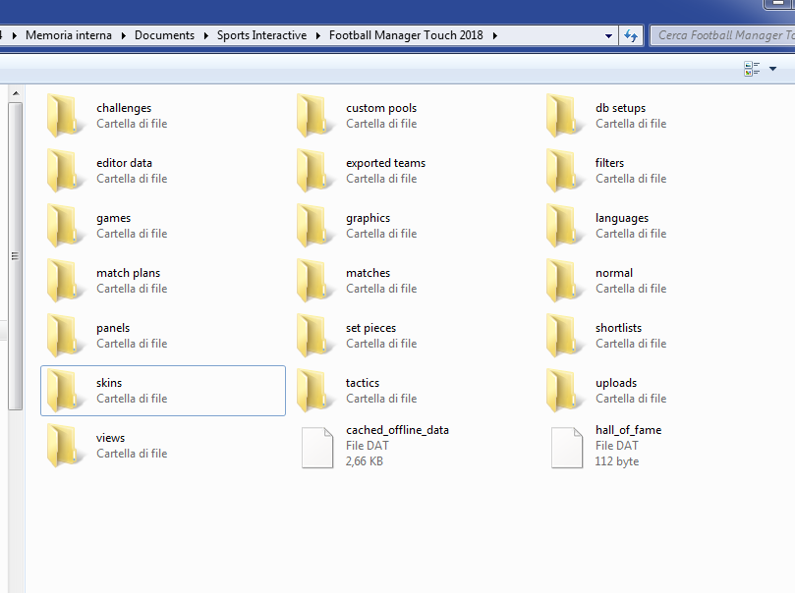Select the hall_of_fame file icon
795x593 pixels.
pos(567,448)
